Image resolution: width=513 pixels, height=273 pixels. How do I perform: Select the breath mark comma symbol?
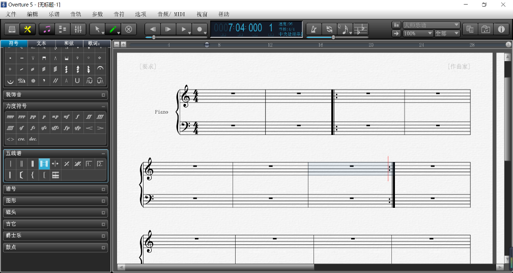click(44, 80)
